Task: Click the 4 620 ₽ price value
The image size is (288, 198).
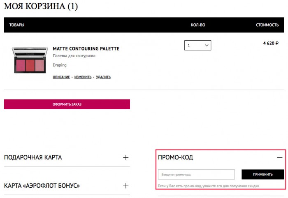Action: click(271, 43)
